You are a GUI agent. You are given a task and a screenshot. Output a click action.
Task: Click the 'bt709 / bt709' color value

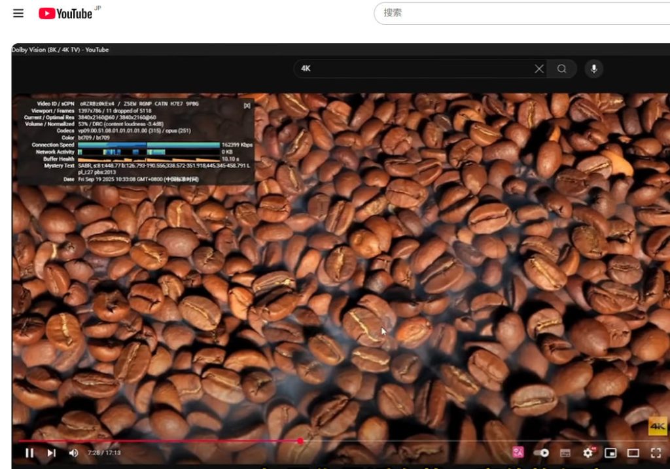[x=94, y=138]
